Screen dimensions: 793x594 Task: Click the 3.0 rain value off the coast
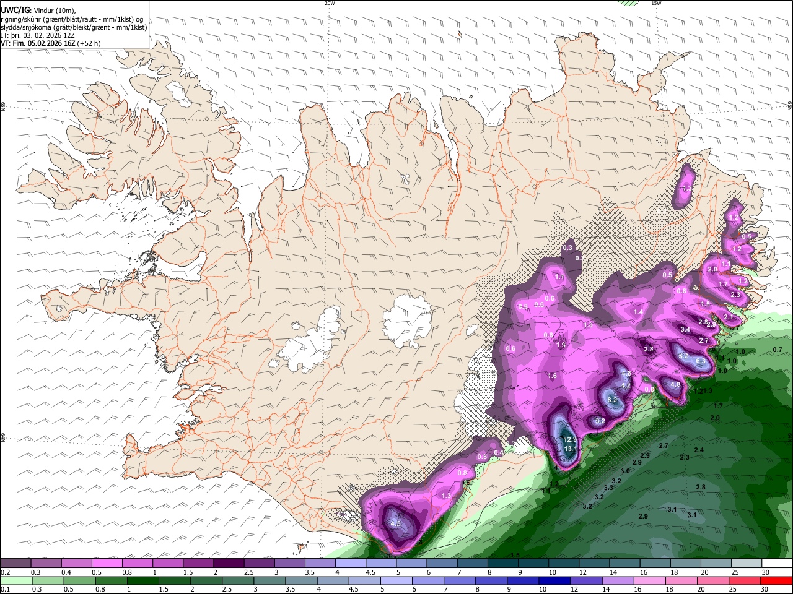tap(625, 471)
